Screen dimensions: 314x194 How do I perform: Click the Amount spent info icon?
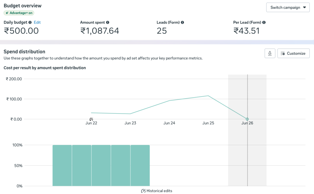click(x=108, y=22)
